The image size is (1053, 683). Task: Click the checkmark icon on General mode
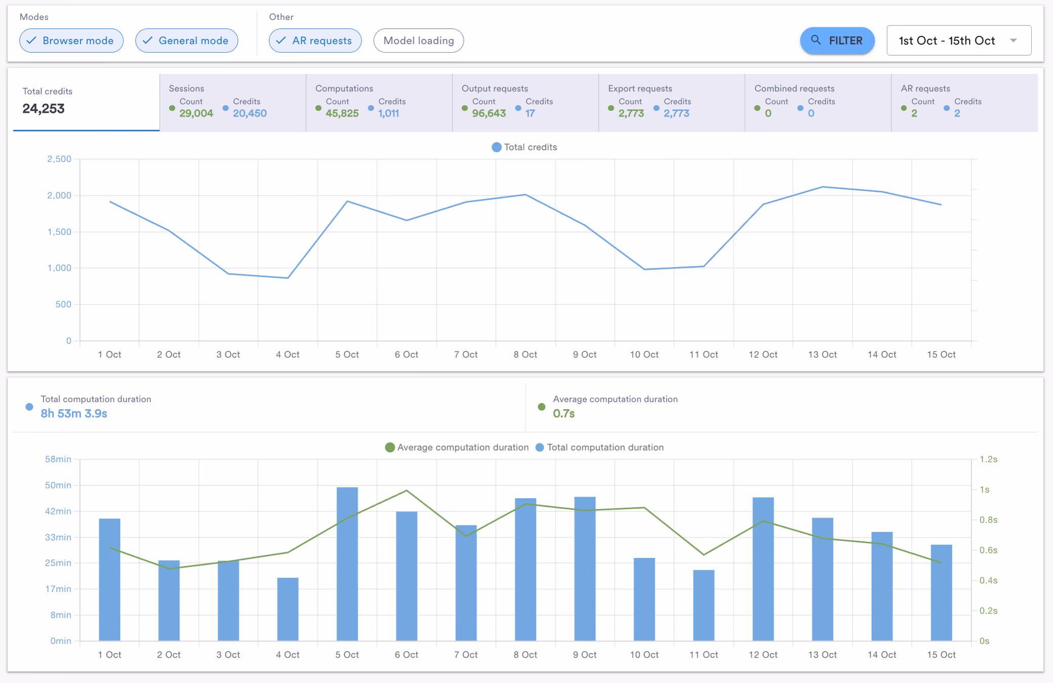[147, 41]
